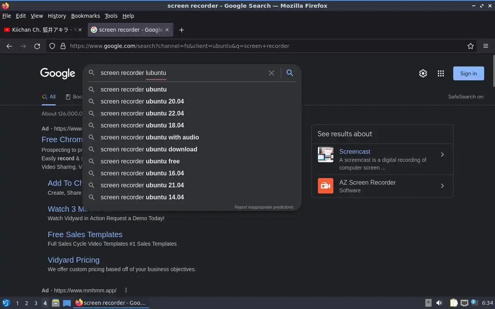The width and height of the screenshot is (495, 309).
Task: Select suggestion screen recorder ubuntu 14.04
Action: [x=192, y=197]
